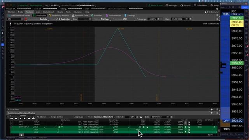Open risk profile toolbar menu icon
The image size is (249, 140).
tap(217, 19)
